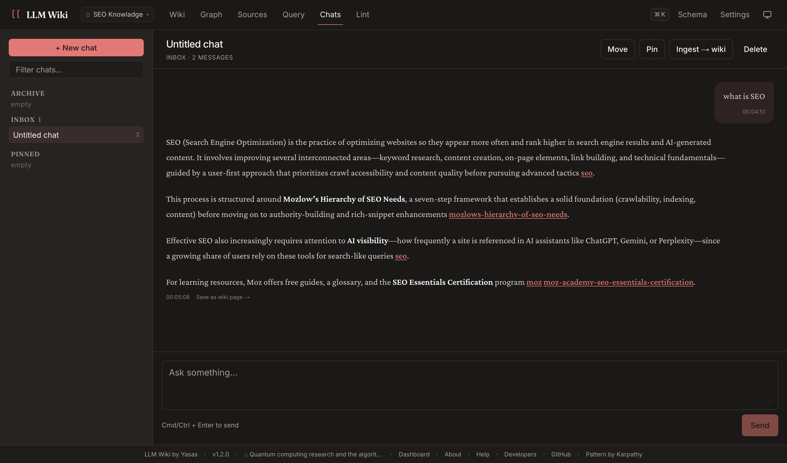Click the Send button

tap(760, 425)
